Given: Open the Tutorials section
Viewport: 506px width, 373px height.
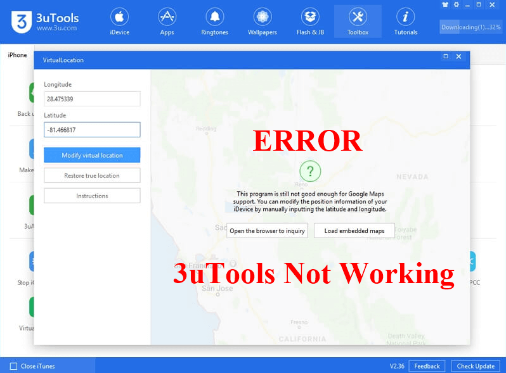Looking at the screenshot, I should [x=406, y=22].
